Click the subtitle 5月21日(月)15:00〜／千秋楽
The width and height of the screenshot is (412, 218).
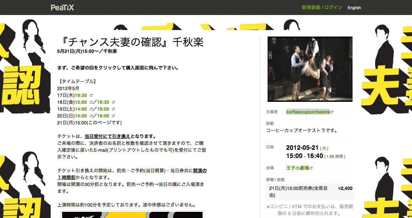click(87, 51)
